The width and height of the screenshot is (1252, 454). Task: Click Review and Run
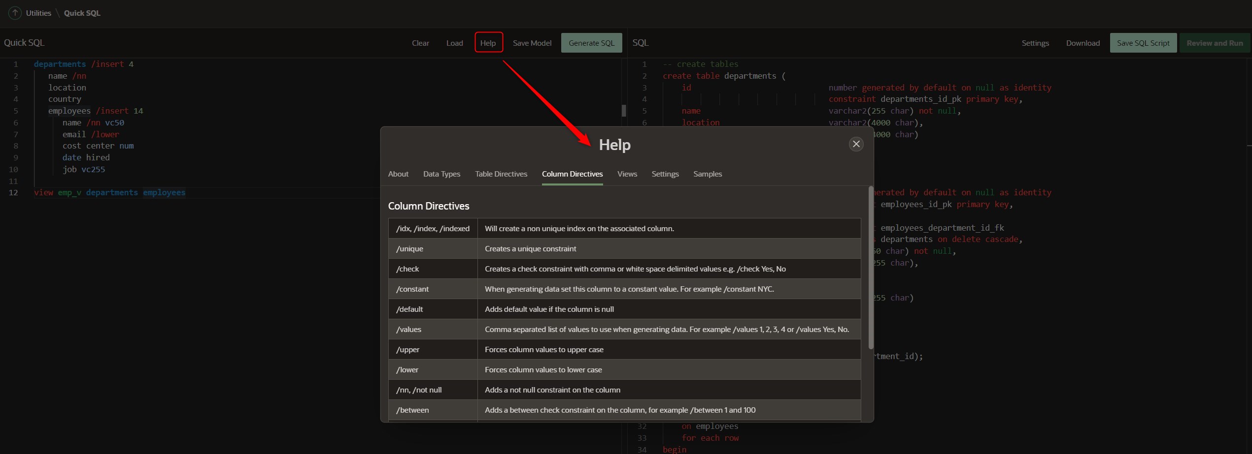coord(1215,43)
